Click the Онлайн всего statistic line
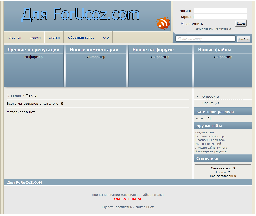Viewport: 256px width, 216px height. point(223,168)
